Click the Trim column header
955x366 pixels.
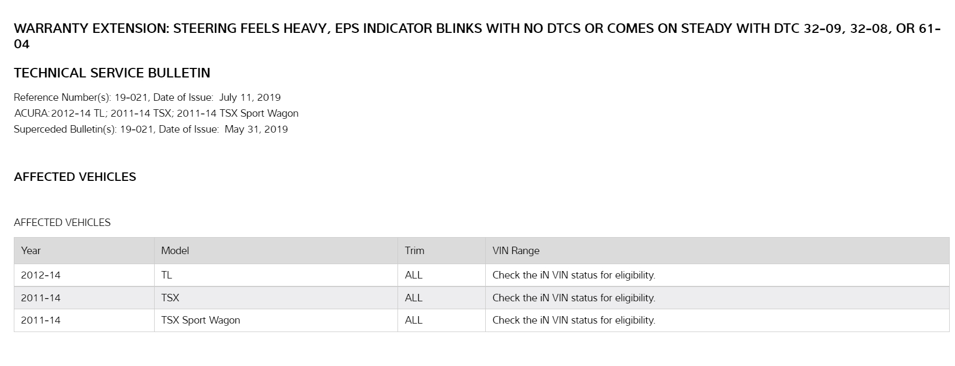pyautogui.click(x=415, y=250)
